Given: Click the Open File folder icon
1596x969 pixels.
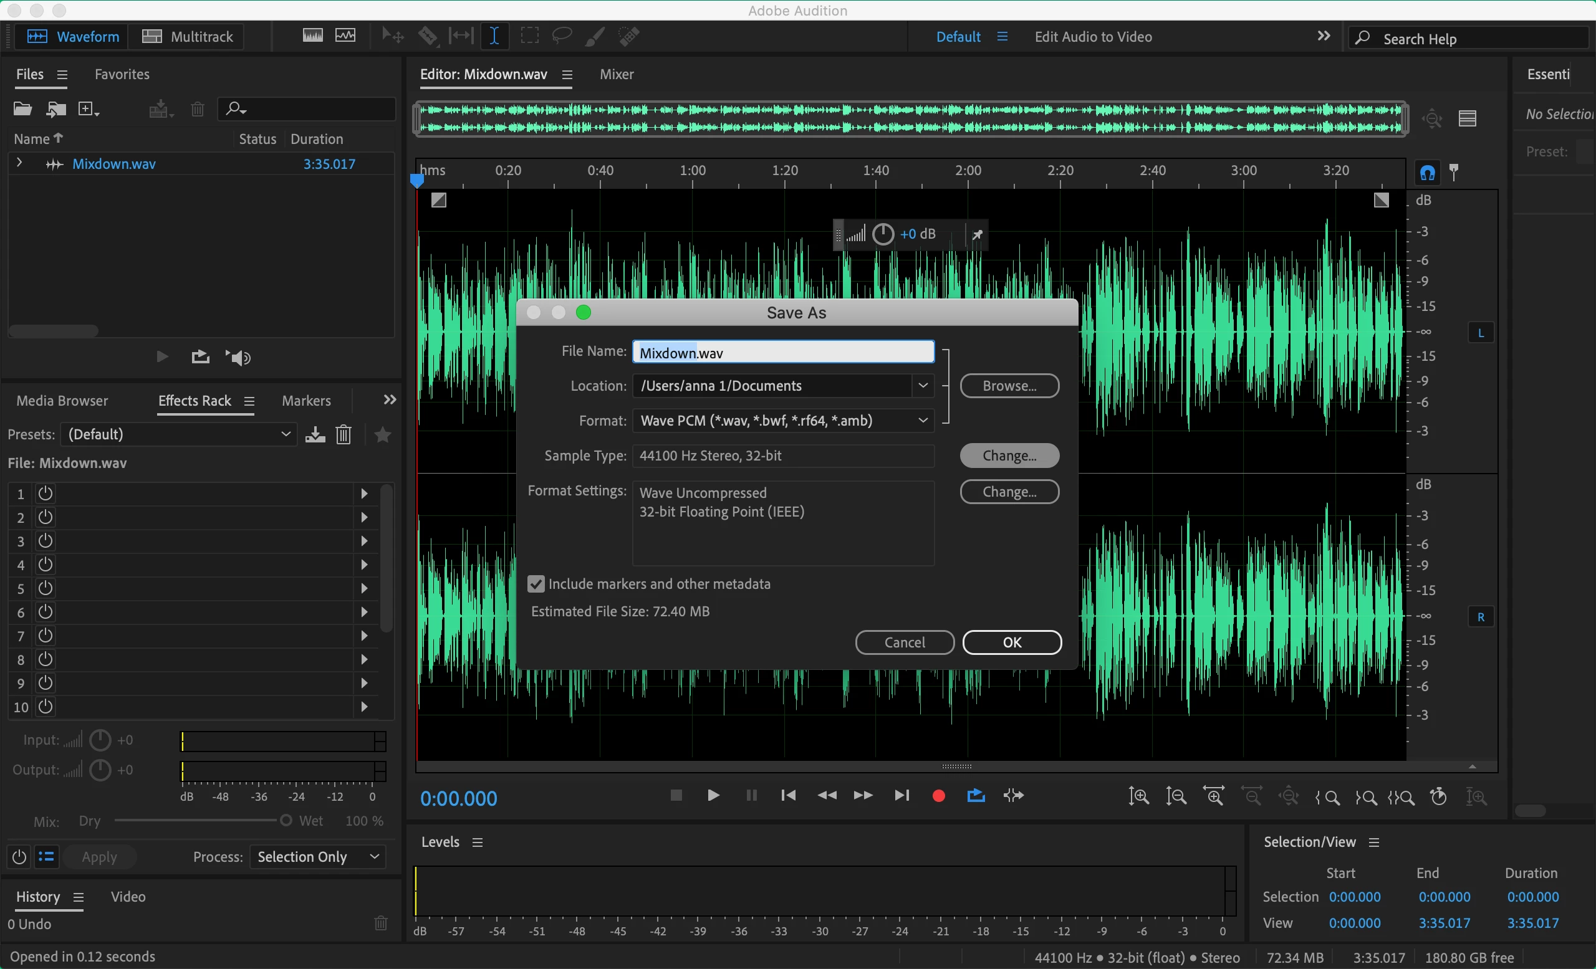Looking at the screenshot, I should pos(22,109).
